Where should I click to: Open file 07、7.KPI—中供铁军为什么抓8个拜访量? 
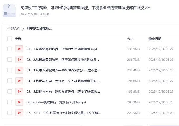click(x=64, y=113)
